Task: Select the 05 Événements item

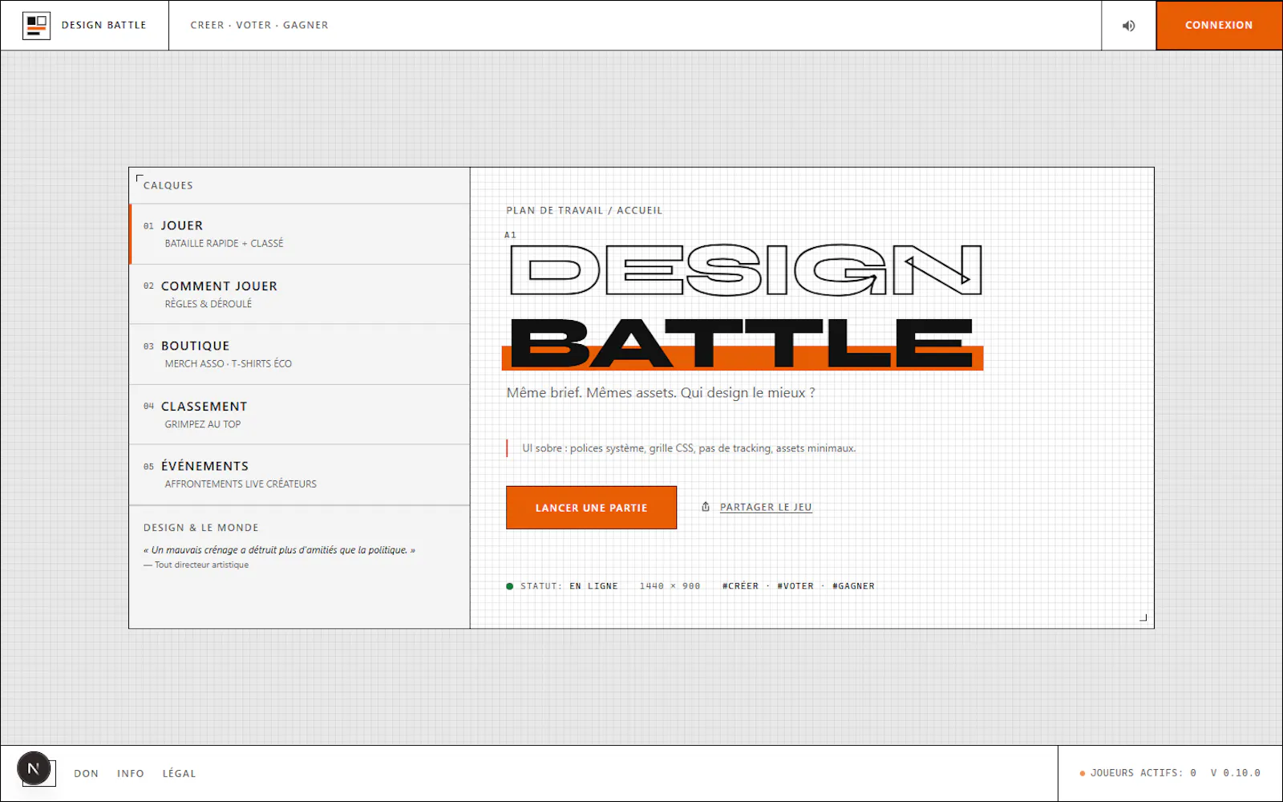Action: click(x=300, y=475)
